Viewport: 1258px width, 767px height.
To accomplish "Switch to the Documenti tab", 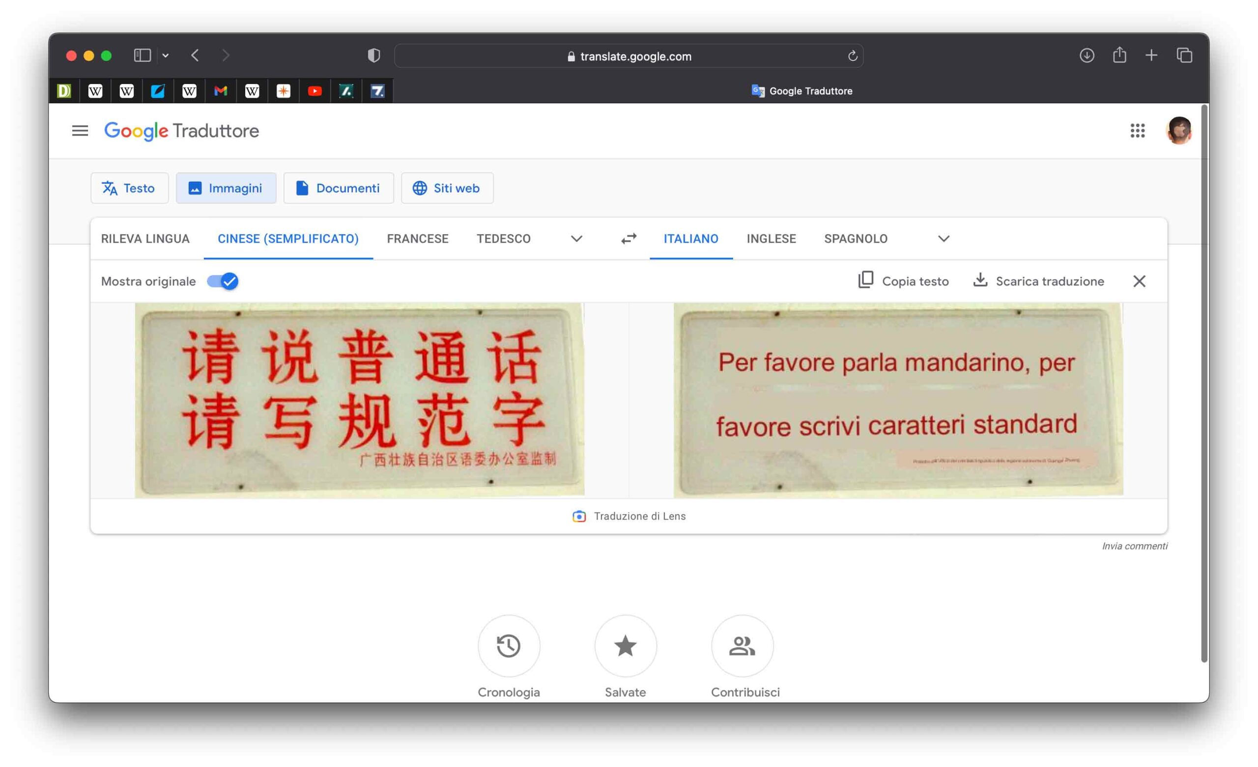I will 339,188.
